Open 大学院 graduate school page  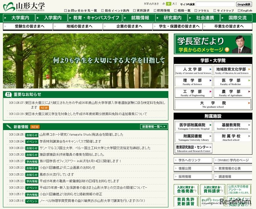click(x=213, y=104)
